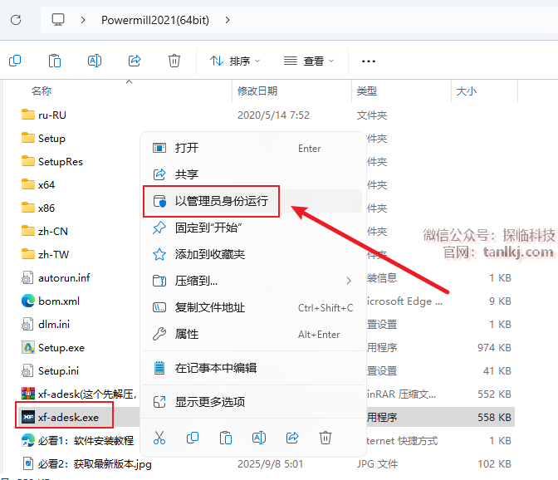The width and height of the screenshot is (558, 480).
Task: Choose 复制文件地址 menu entry
Action: tap(253, 308)
